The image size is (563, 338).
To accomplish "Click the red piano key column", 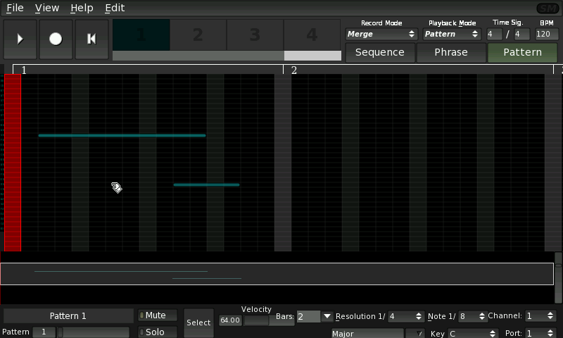I will point(13,163).
